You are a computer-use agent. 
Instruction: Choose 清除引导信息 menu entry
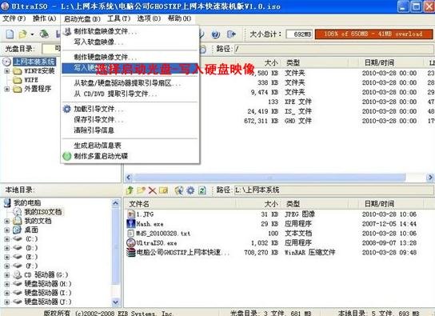tap(130, 130)
